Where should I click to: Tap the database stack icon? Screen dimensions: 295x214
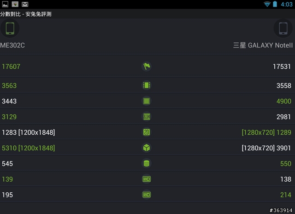[x=147, y=163]
